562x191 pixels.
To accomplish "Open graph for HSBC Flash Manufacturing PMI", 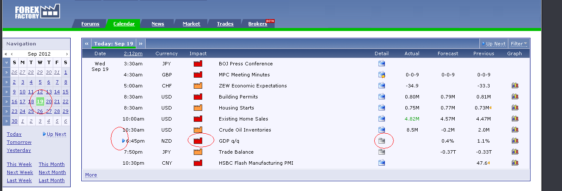I will [x=515, y=163].
